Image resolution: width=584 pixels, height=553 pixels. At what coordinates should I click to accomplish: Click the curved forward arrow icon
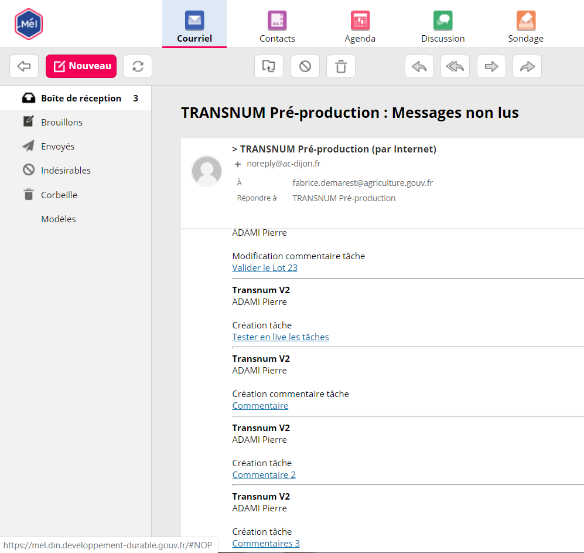tap(527, 66)
